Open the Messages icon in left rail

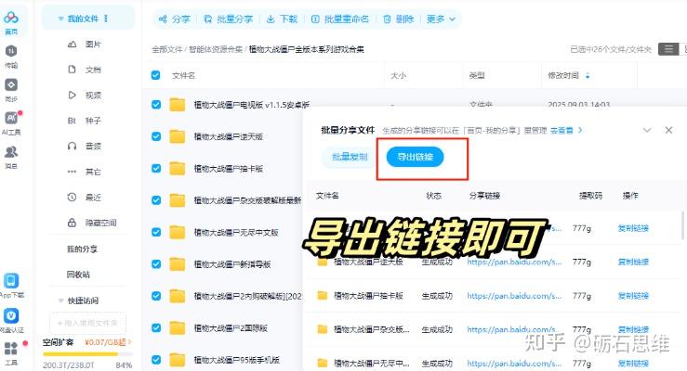tap(11, 157)
